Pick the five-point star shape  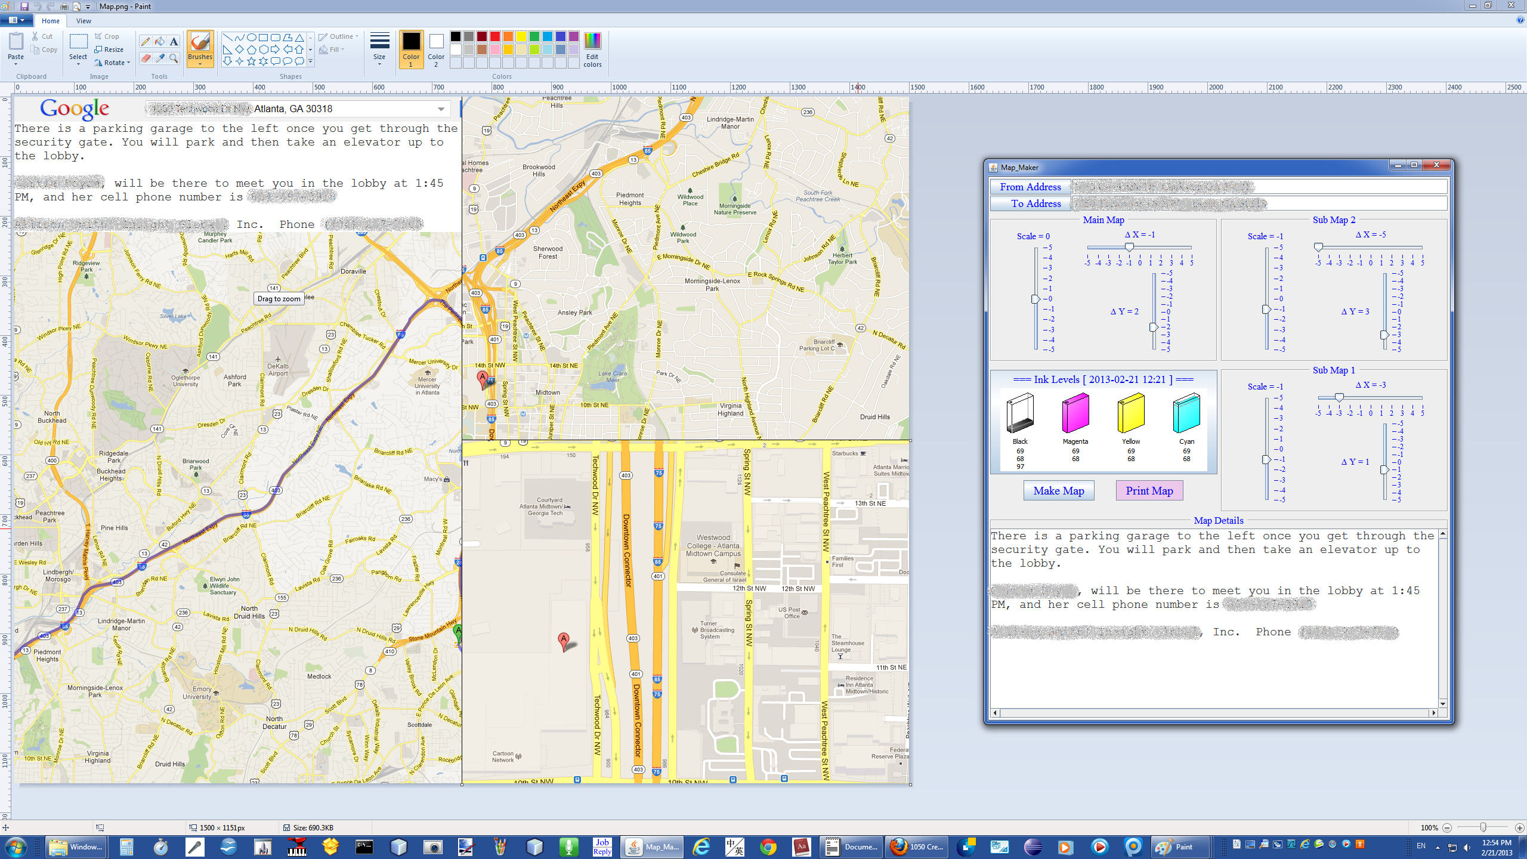(251, 61)
